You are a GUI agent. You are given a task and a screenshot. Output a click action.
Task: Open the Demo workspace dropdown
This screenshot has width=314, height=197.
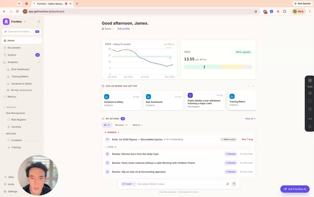pyautogui.click(x=108, y=29)
